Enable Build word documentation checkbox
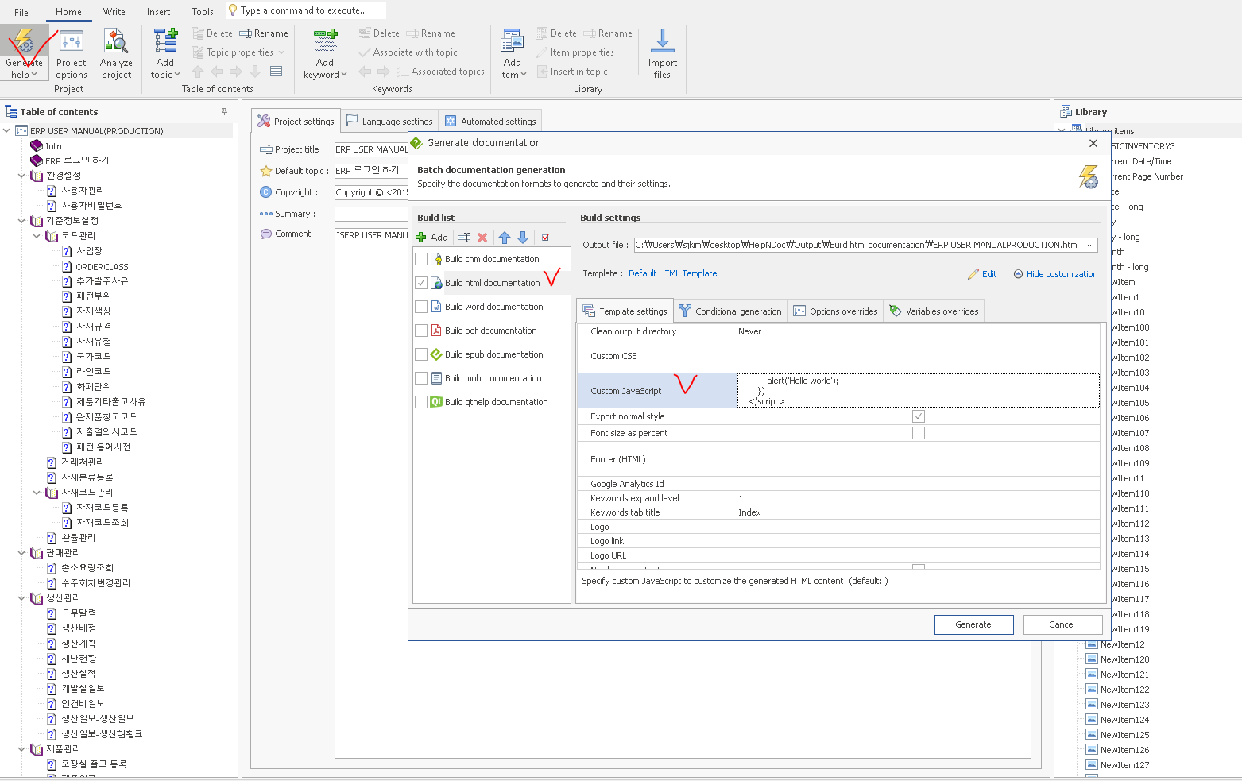 tap(421, 307)
